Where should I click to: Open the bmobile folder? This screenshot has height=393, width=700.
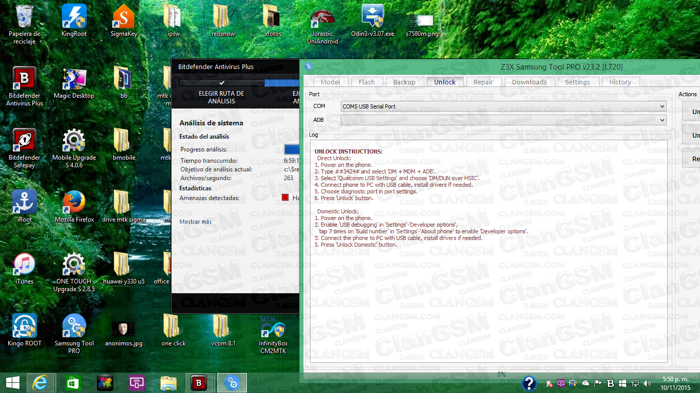coord(123,144)
